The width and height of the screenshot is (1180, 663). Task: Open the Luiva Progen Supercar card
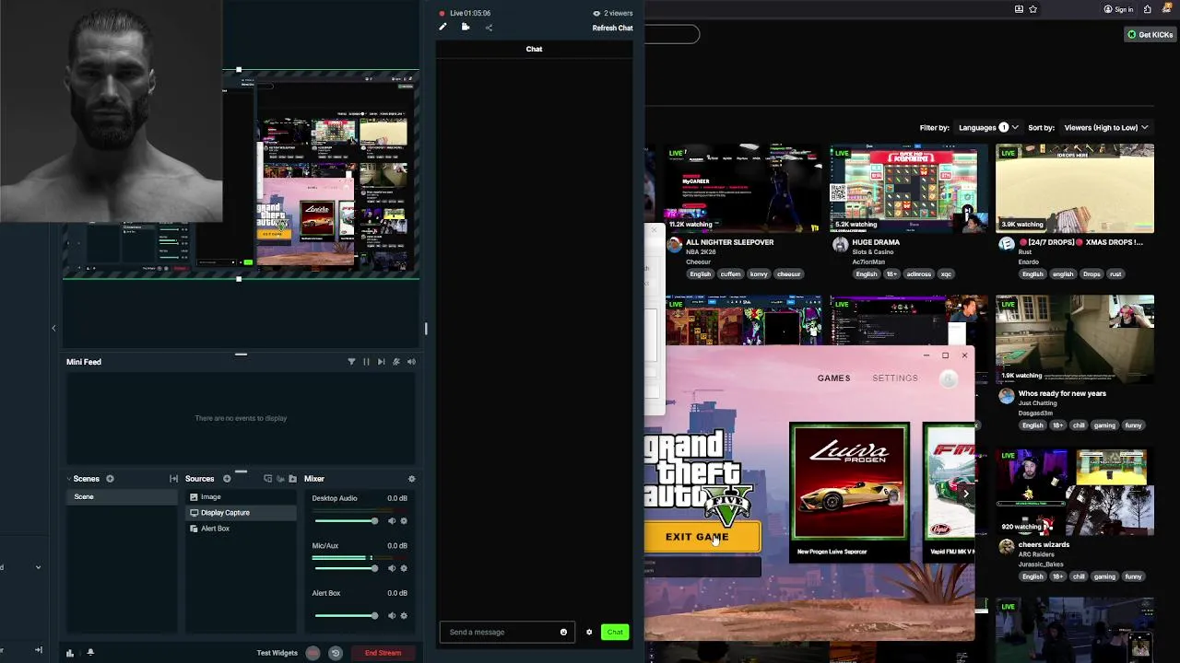[849, 491]
